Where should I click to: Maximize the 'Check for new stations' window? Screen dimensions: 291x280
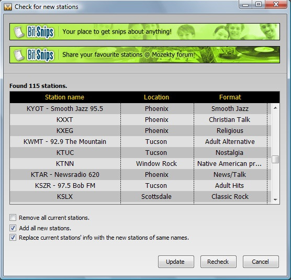(x=259, y=5)
